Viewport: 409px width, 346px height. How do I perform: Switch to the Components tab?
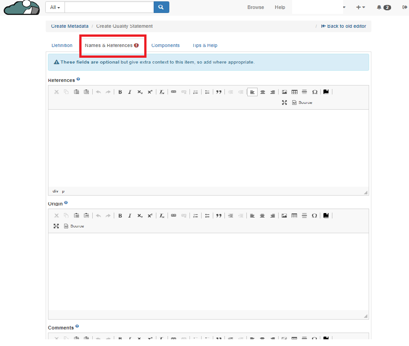click(x=165, y=46)
